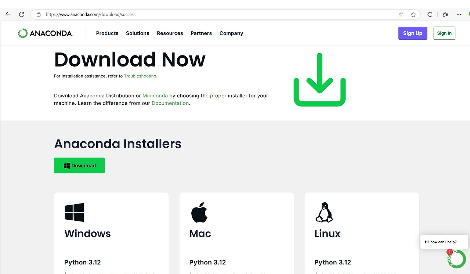View site information lock icon

(38, 15)
